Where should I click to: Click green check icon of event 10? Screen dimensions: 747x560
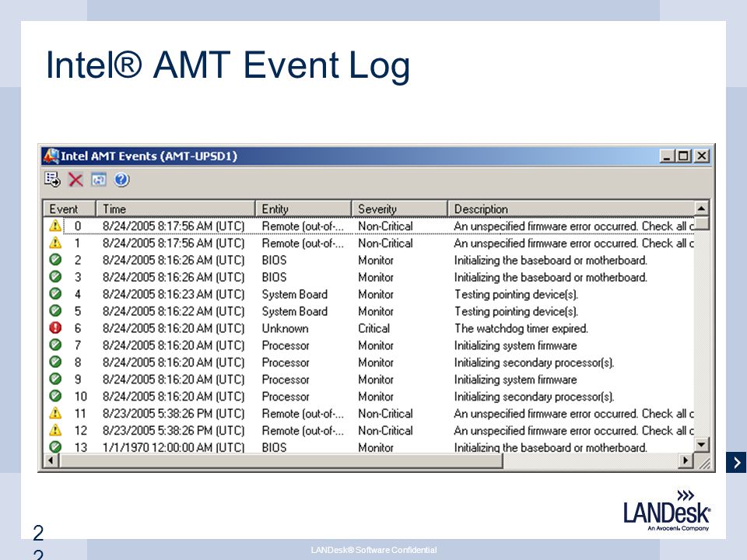(55, 396)
